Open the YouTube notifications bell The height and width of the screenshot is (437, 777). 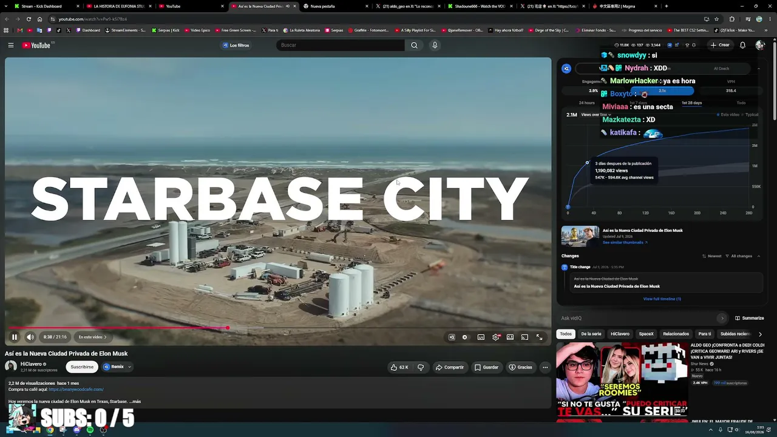742,45
